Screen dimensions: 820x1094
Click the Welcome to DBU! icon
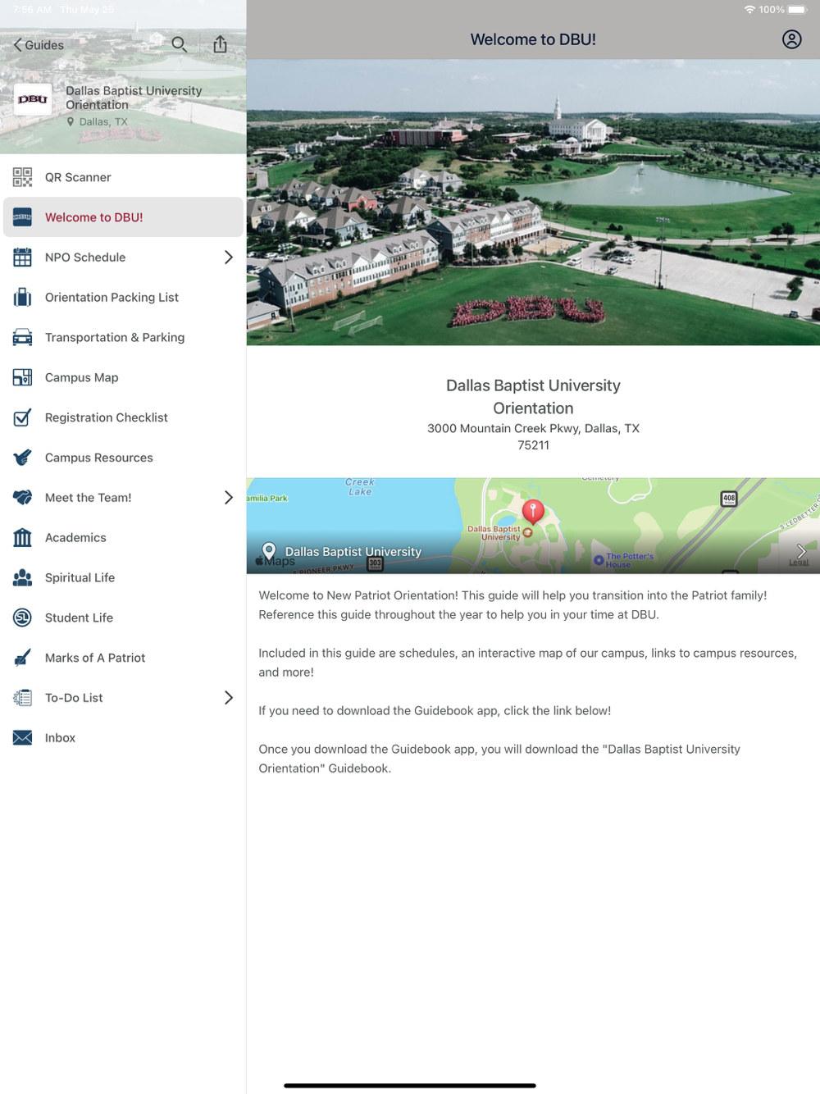[x=23, y=217]
